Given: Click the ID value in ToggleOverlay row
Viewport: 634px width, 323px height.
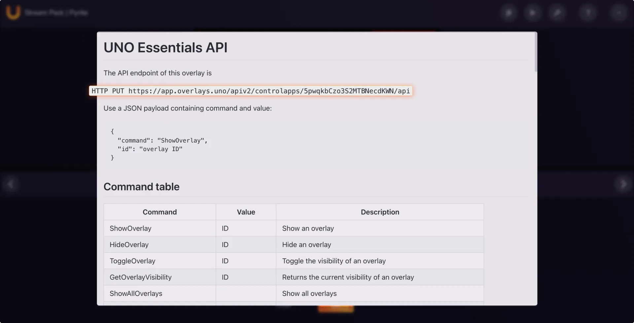Looking at the screenshot, I should [225, 261].
